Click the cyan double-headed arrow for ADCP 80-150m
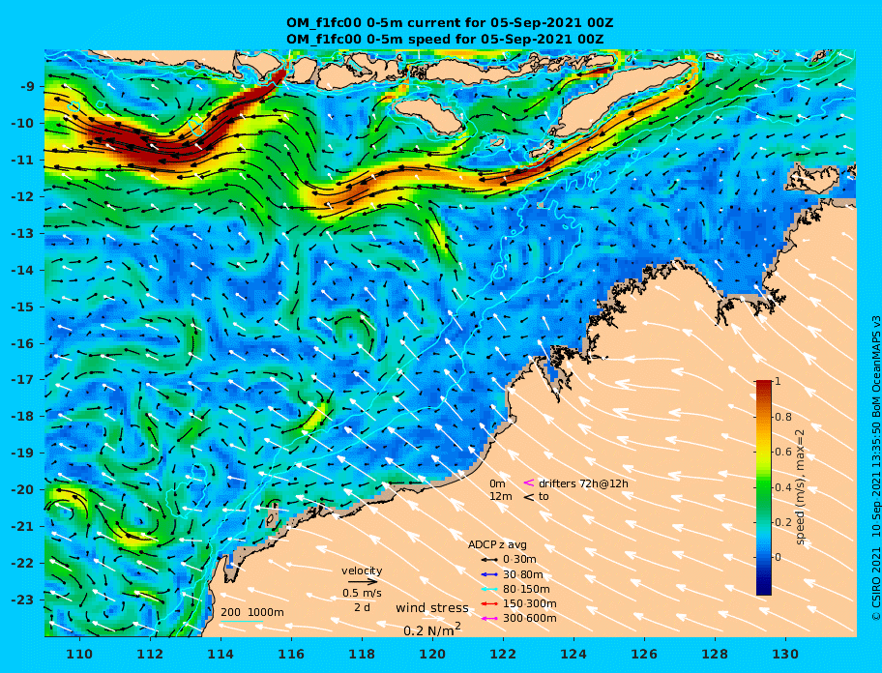Screen dimensions: 882x673 [x=488, y=589]
